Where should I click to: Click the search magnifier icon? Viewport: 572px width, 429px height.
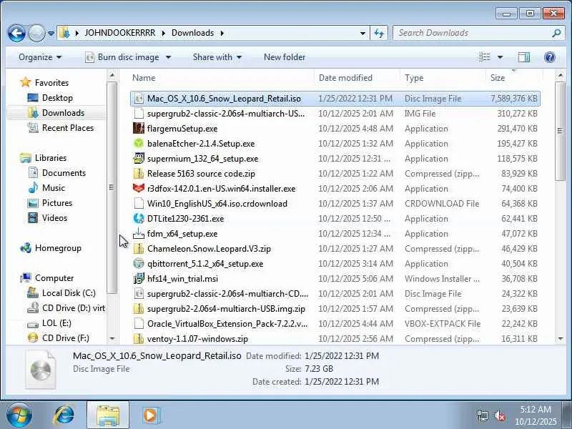coord(556,33)
